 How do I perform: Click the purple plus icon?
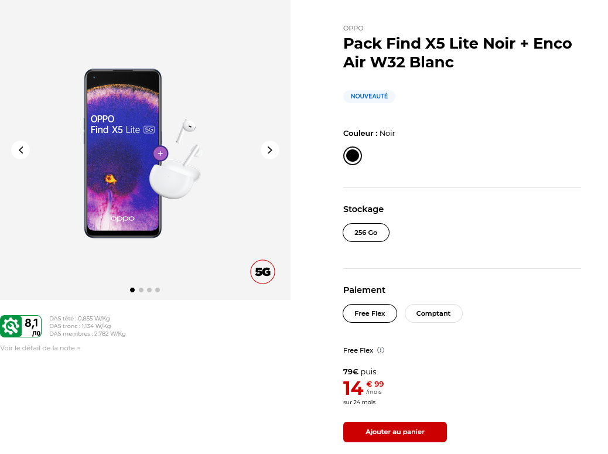tap(160, 153)
